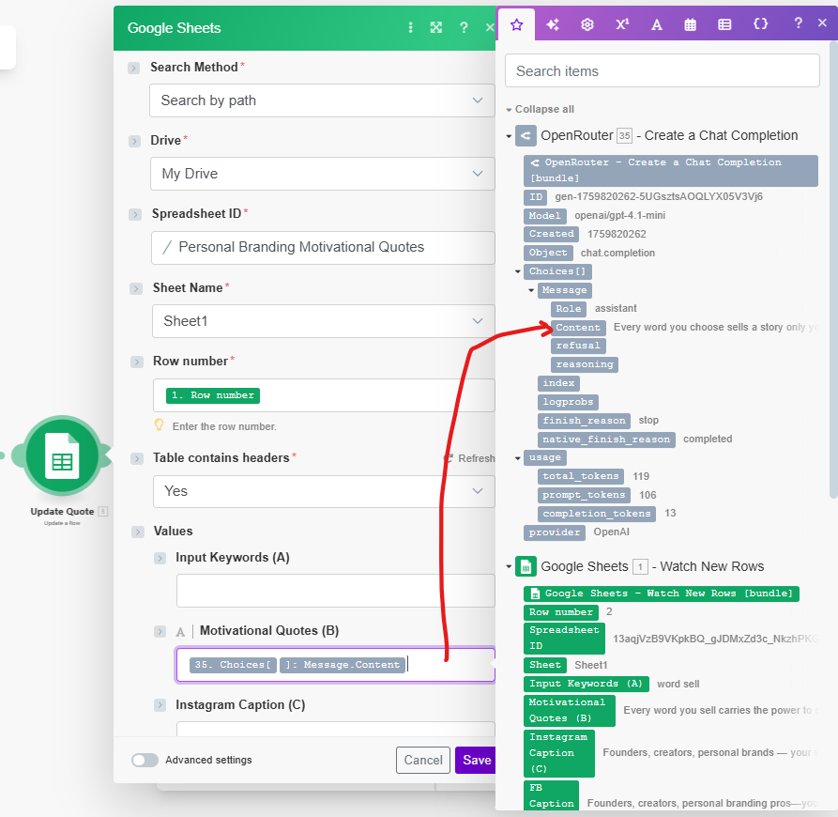This screenshot has height=817, width=838.
Task: Save the Google Sheets module settings
Action: [x=476, y=761]
